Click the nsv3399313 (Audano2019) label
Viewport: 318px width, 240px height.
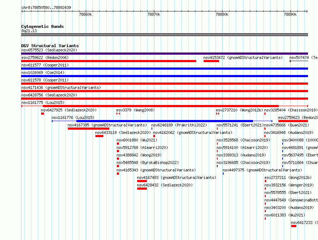241,155
